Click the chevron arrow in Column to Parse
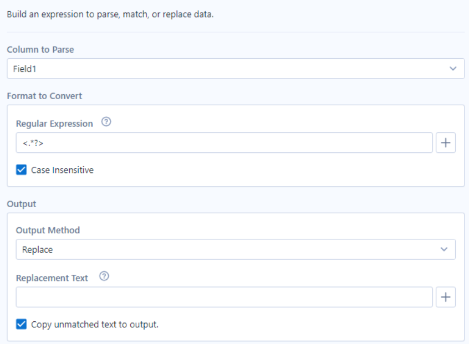The height and width of the screenshot is (344, 469). pyautogui.click(x=453, y=69)
